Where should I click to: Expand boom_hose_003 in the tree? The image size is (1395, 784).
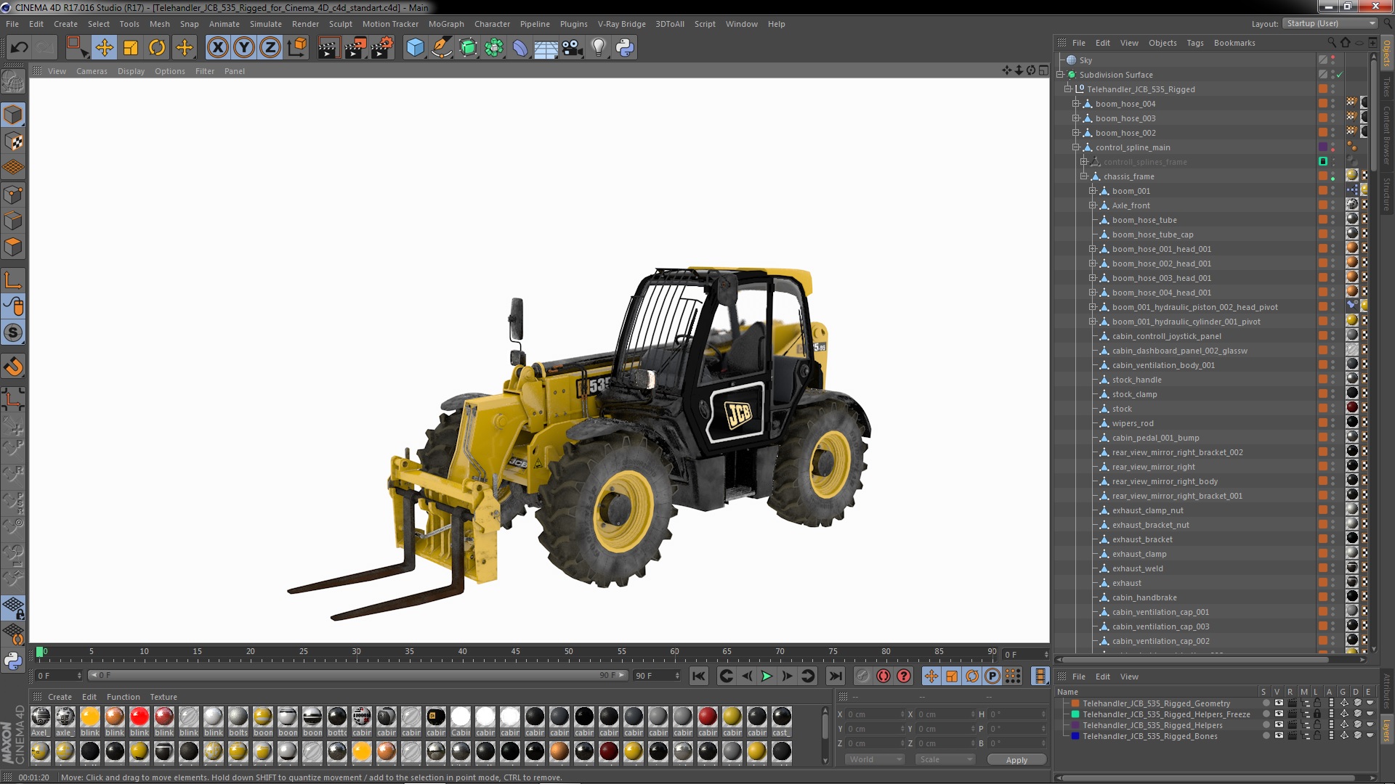coord(1076,118)
